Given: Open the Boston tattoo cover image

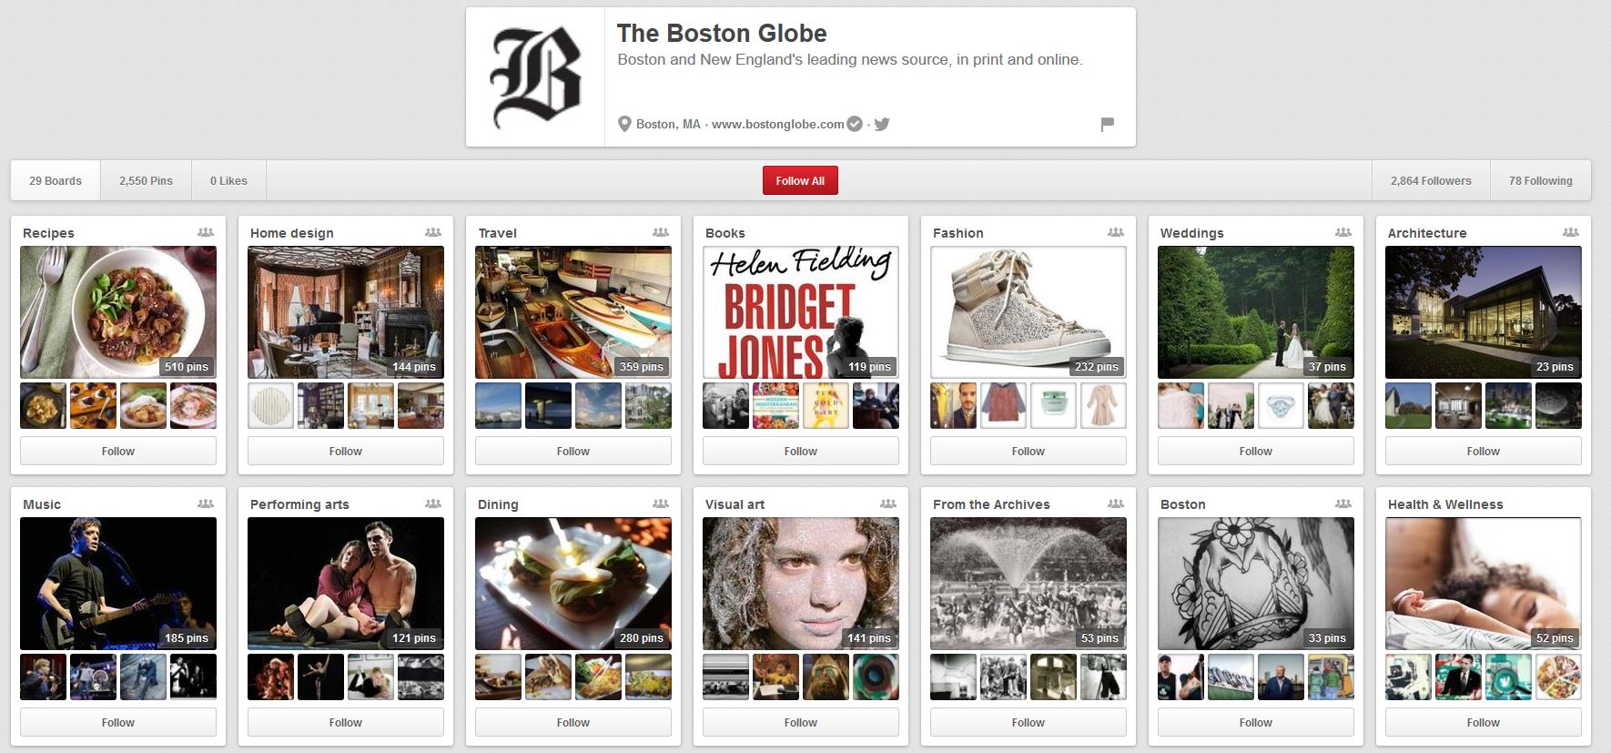Looking at the screenshot, I should click(x=1256, y=584).
